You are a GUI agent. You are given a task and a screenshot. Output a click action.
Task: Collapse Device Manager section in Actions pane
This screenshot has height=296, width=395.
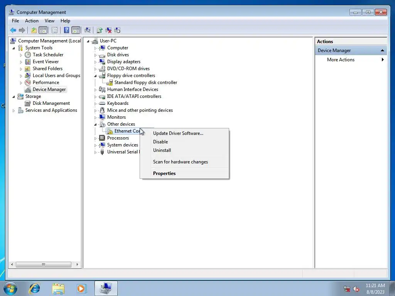382,50
